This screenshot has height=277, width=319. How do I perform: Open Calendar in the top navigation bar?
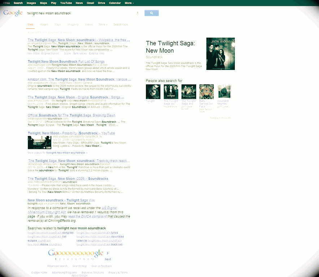(x=115, y=3)
